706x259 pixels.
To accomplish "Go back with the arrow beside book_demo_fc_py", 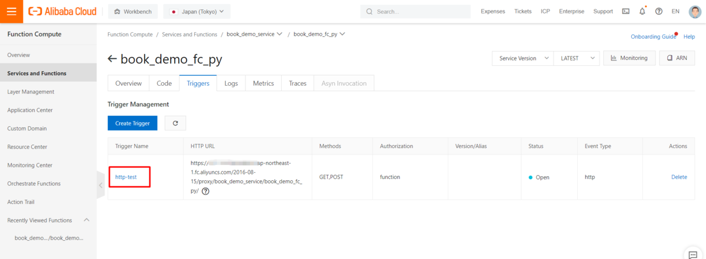I will click(112, 59).
